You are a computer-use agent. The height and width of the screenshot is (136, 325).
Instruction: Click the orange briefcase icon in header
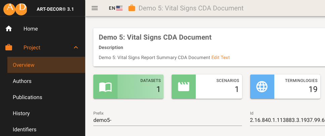(x=132, y=8)
